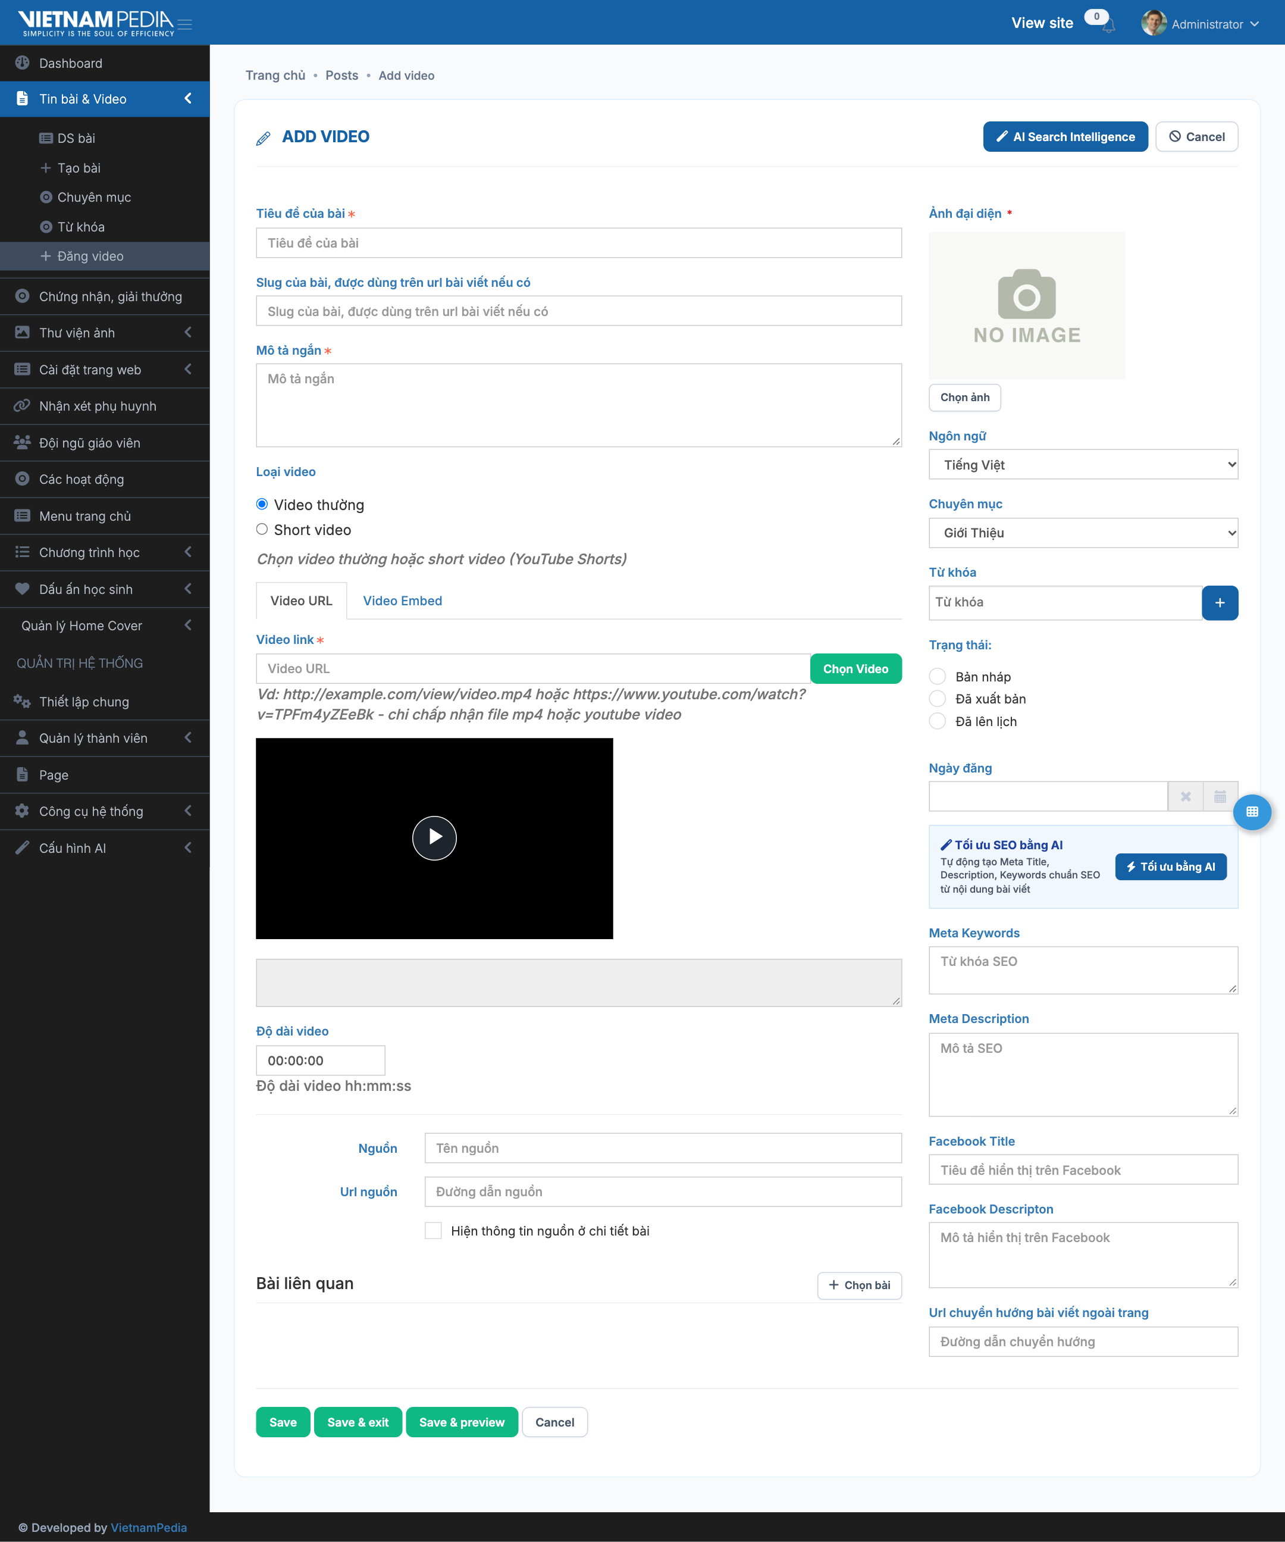This screenshot has height=1542, width=1285.
Task: Switch to the Video URL tab
Action: tap(301, 600)
